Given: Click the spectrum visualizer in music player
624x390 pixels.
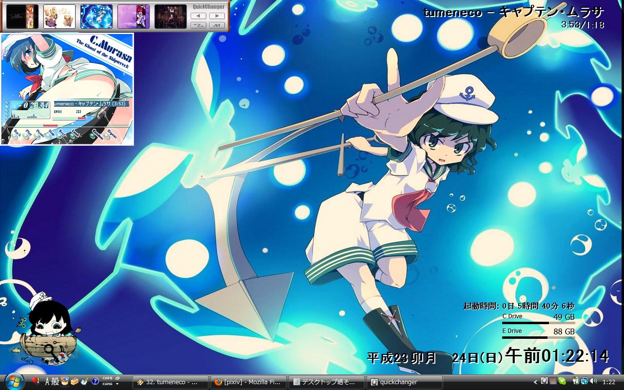Looking at the screenshot, I should pos(30,115).
